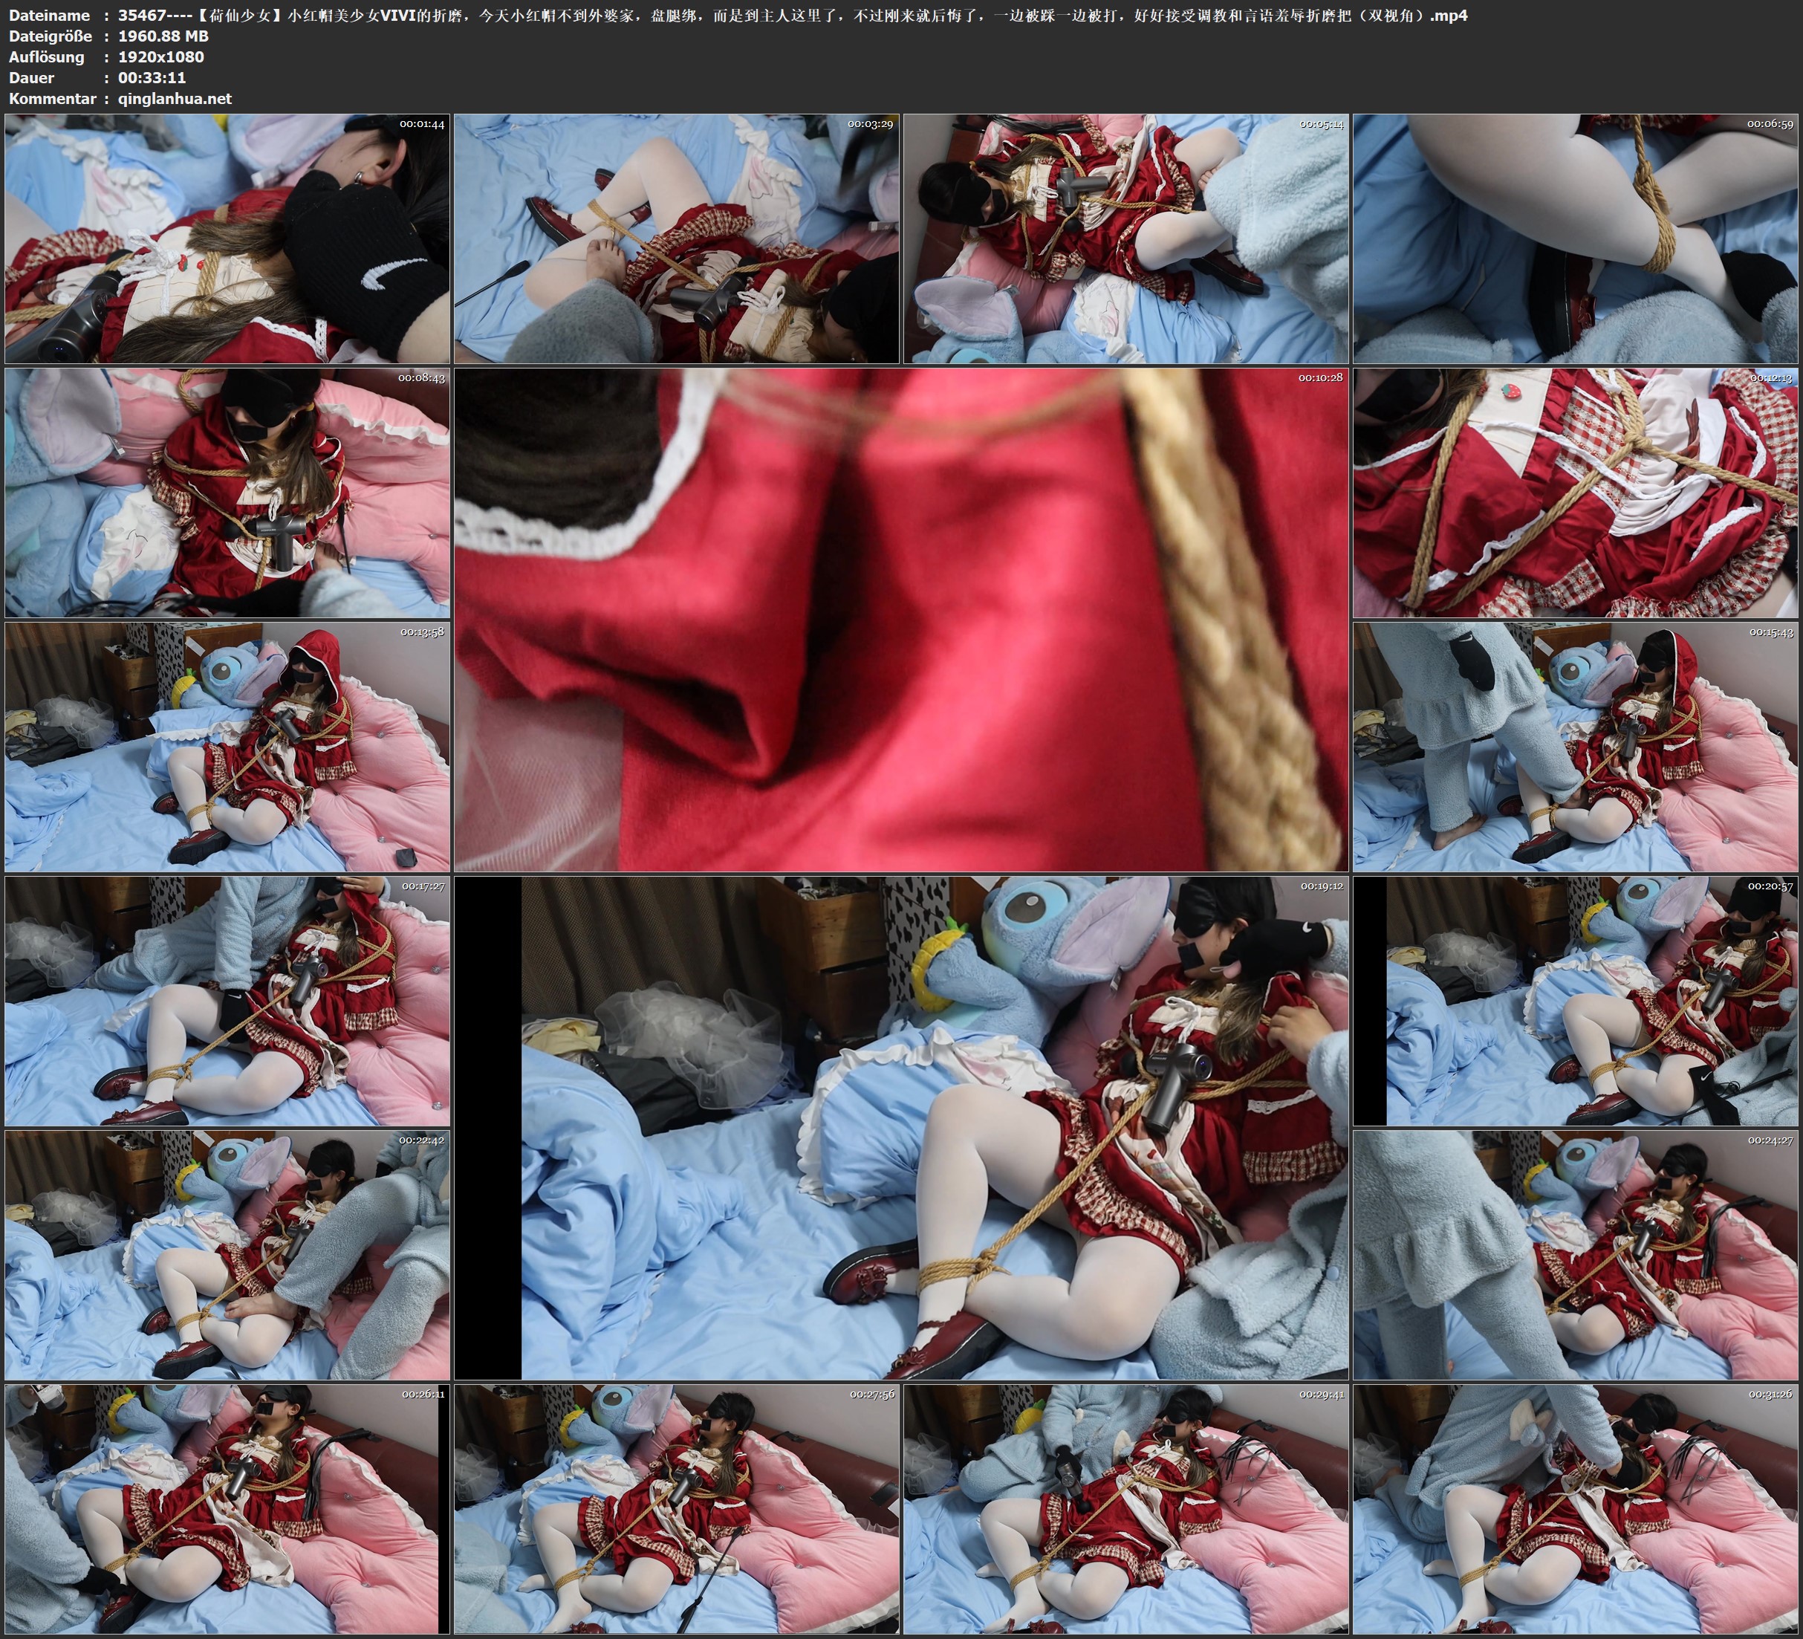Select the large frame at timestamp 00:19:12
Viewport: 1803px width, 1639px height.
900,1127
